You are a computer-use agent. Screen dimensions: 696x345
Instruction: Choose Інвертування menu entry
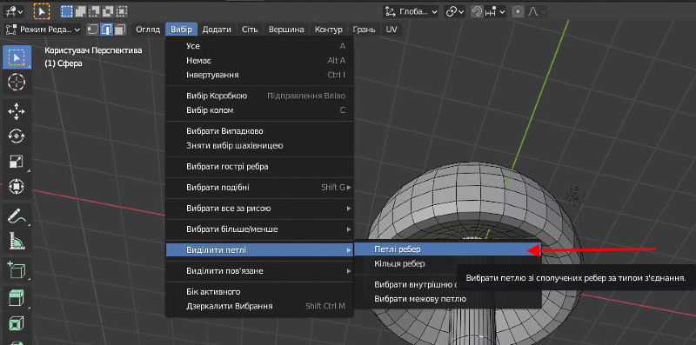259,75
